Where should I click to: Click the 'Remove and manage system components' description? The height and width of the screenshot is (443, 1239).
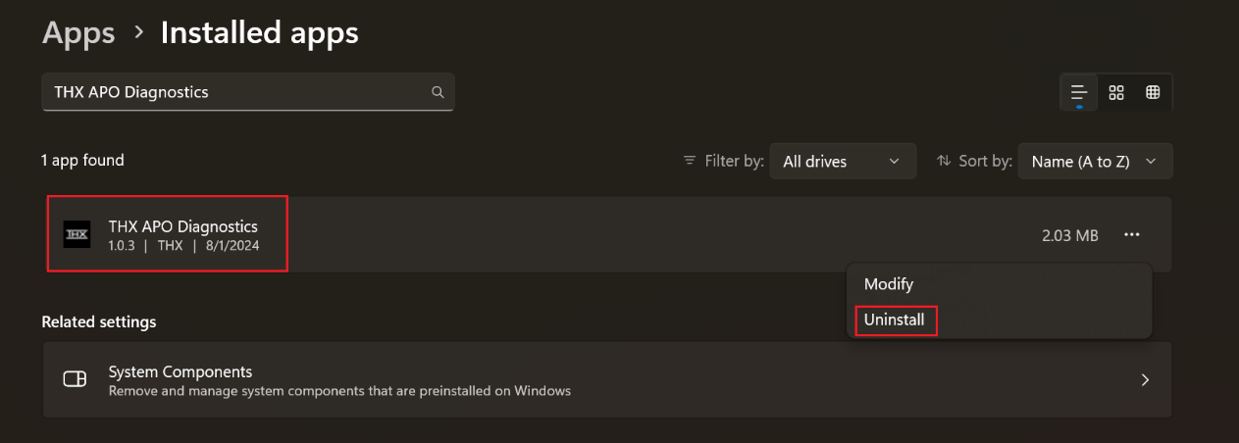(339, 391)
